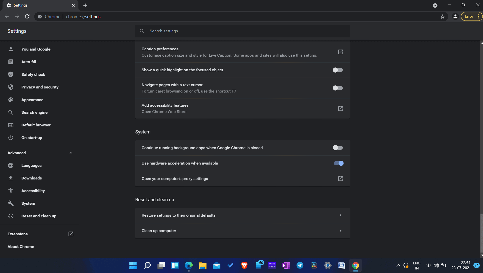Viewport: 483px width, 273px height.
Task: Click the page vertical scrollbar thumb
Action: click(x=481, y=233)
